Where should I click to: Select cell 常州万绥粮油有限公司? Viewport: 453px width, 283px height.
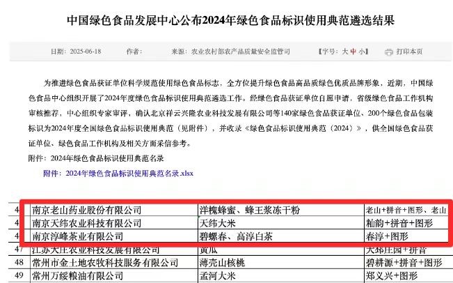coord(114,276)
